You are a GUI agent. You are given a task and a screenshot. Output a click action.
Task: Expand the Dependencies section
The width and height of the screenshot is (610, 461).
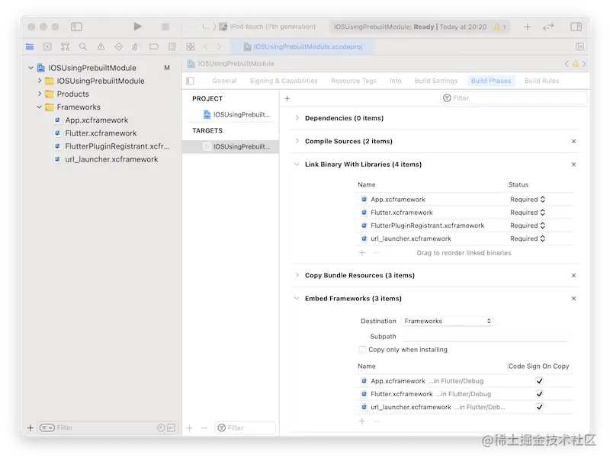pos(297,118)
